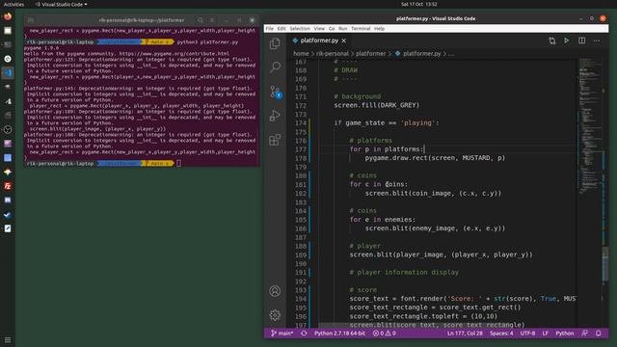This screenshot has width=617, height=347.
Task: Run Python file with the play icon
Action: 567,40
